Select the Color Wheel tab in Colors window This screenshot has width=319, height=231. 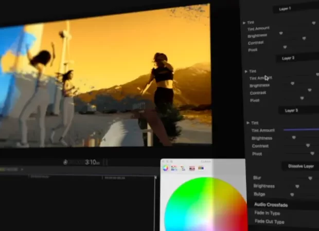point(166,168)
